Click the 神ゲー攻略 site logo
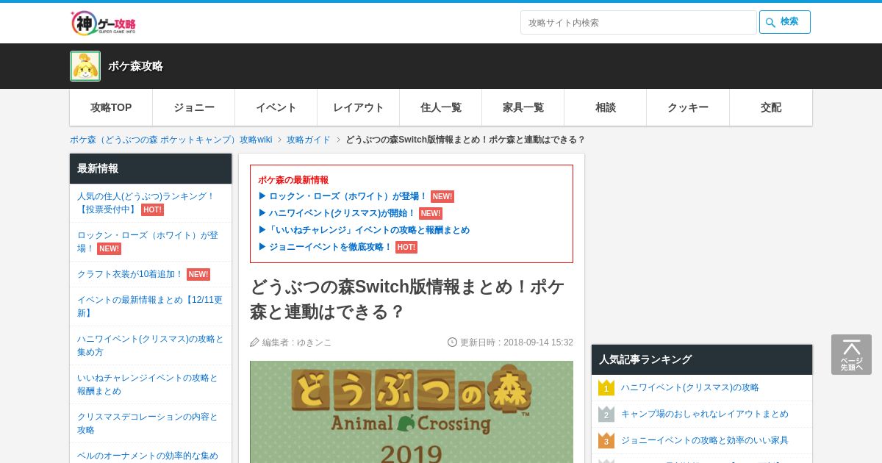Viewport: 882px width, 463px height. click(104, 23)
